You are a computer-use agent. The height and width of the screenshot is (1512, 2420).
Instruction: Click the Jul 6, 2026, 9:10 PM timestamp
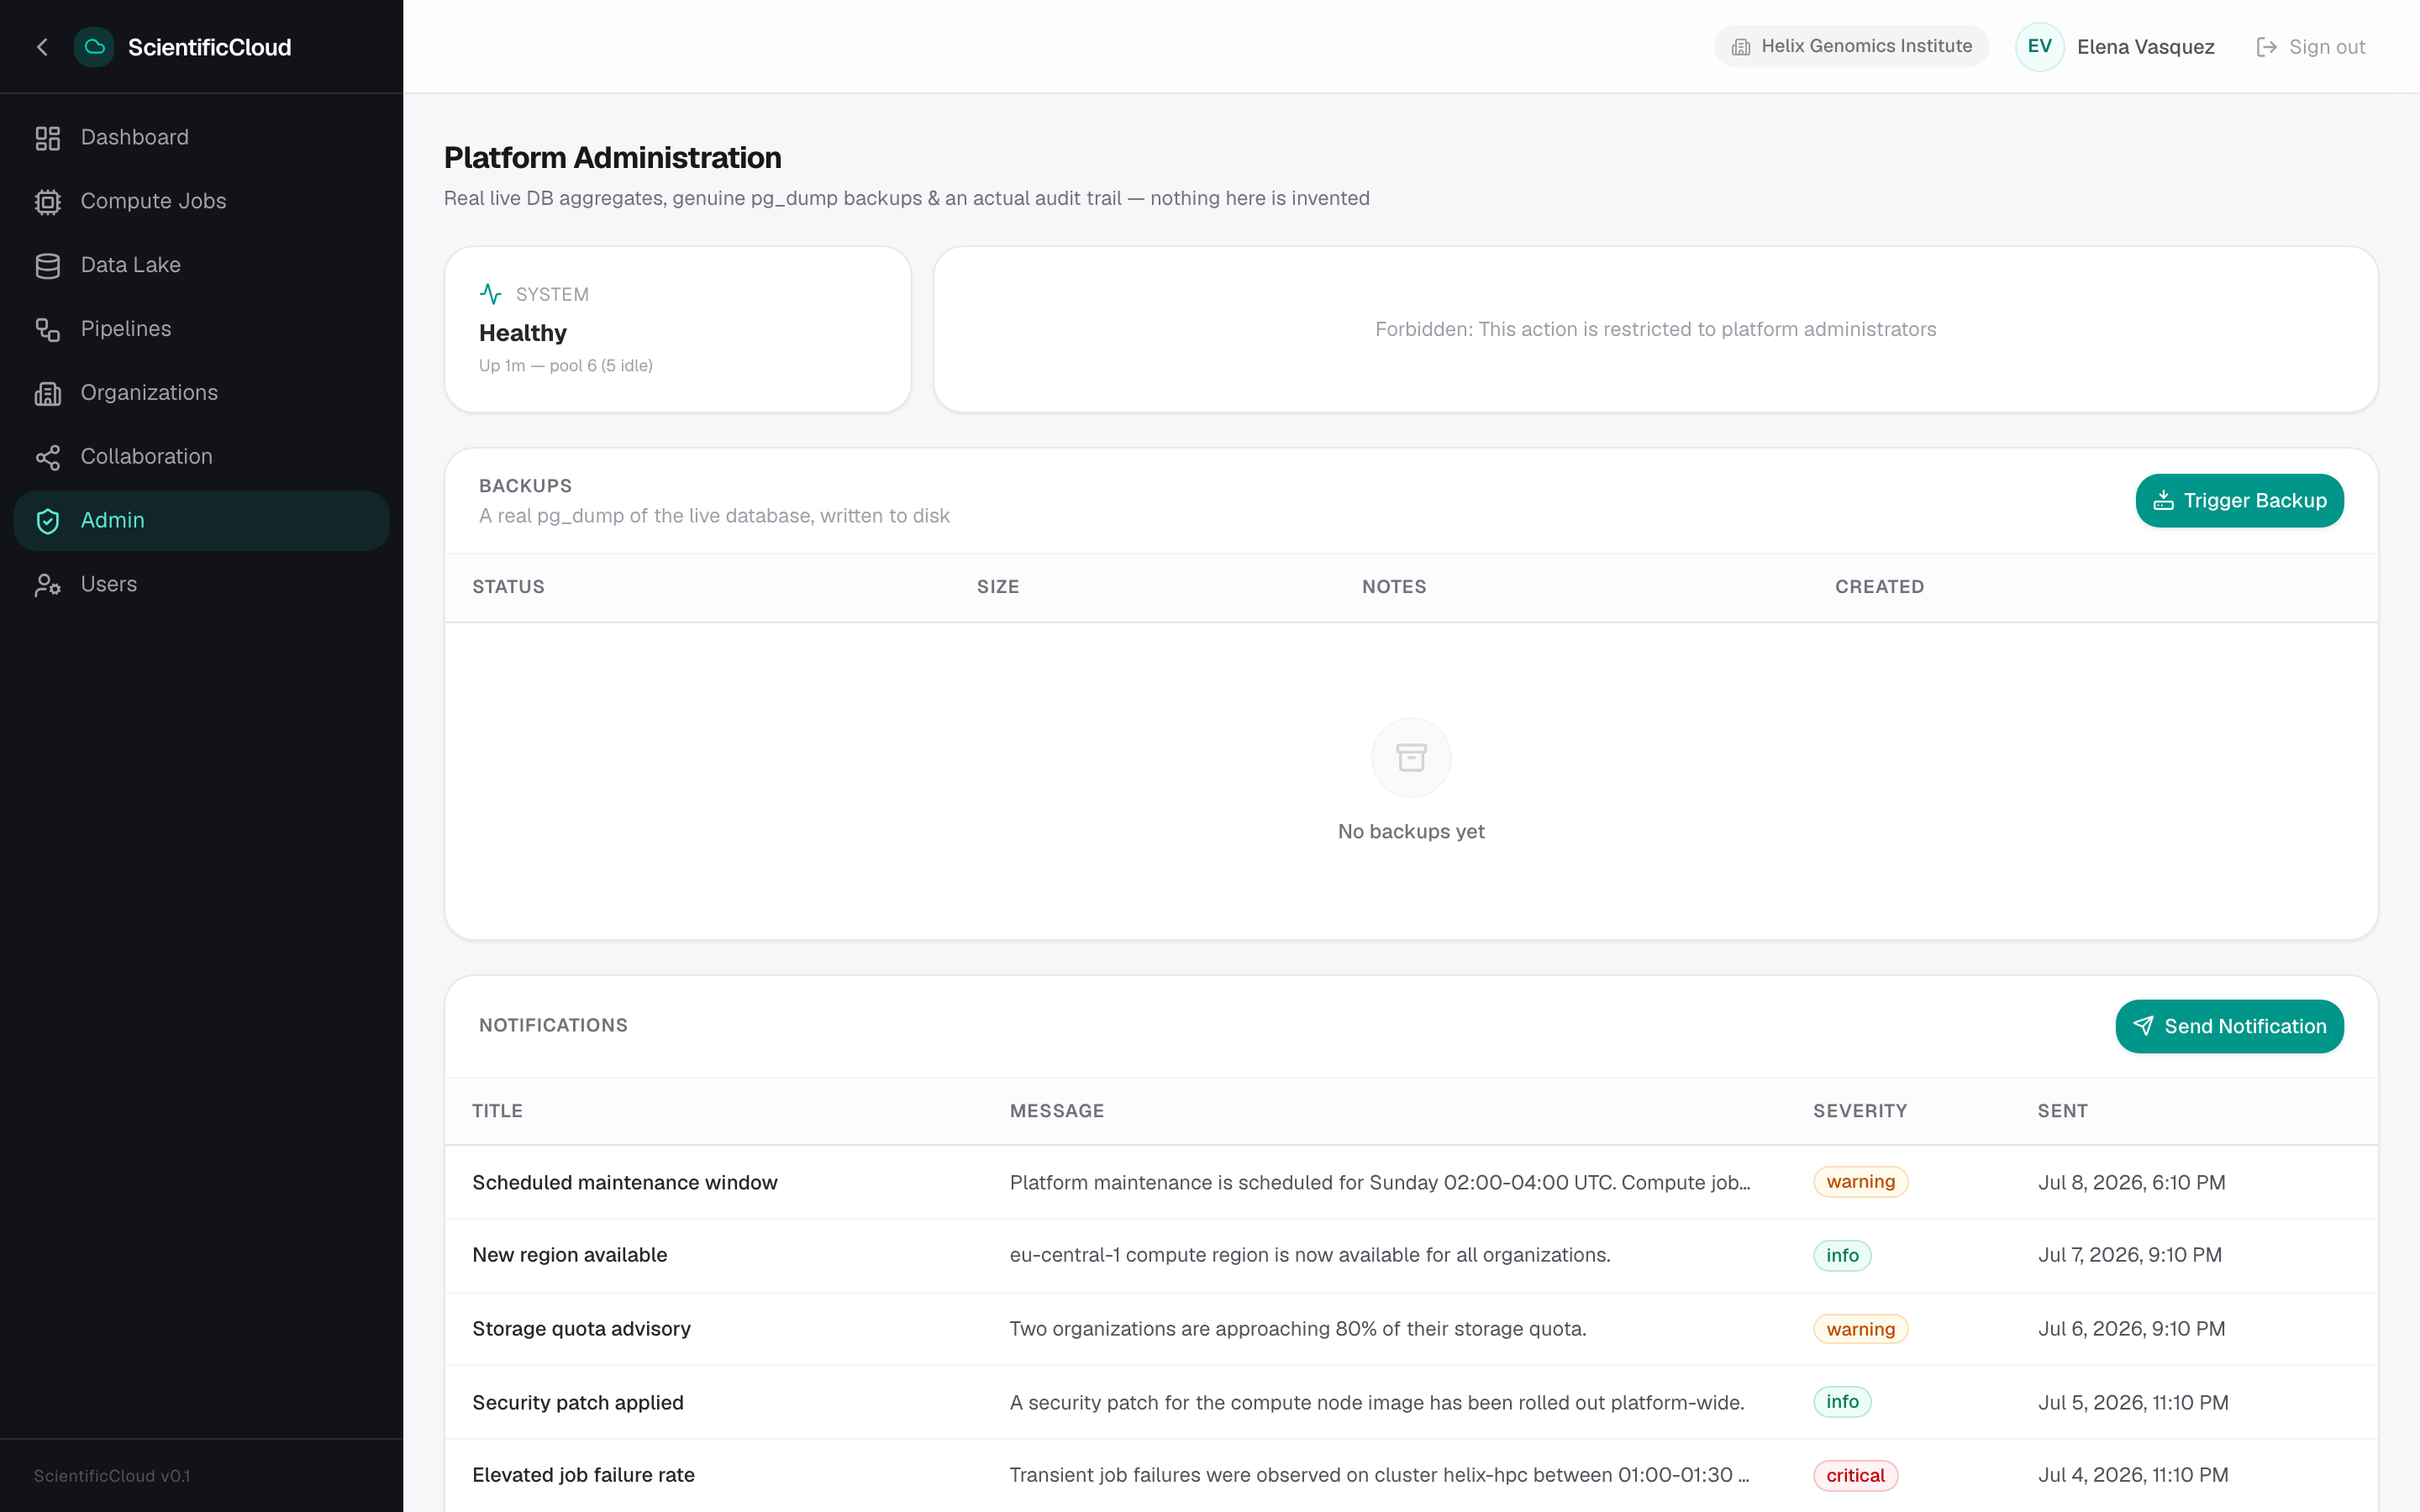(x=2131, y=1329)
